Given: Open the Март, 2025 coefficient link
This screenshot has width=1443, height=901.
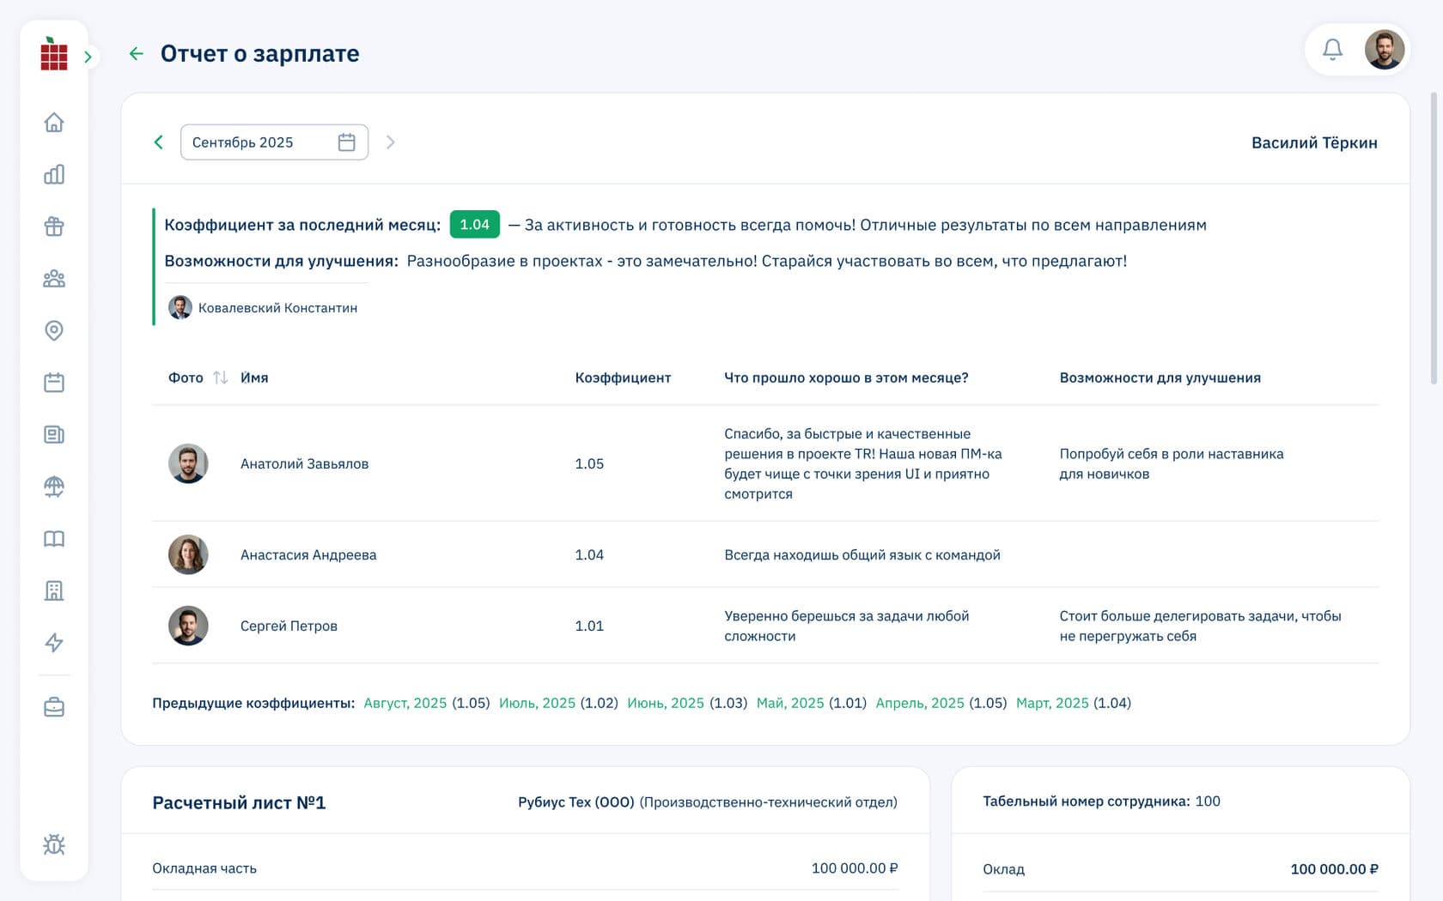Looking at the screenshot, I should click(1052, 703).
